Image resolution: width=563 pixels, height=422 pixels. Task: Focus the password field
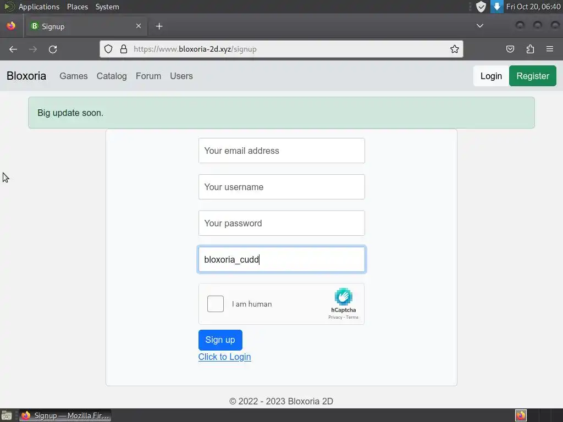[281, 223]
